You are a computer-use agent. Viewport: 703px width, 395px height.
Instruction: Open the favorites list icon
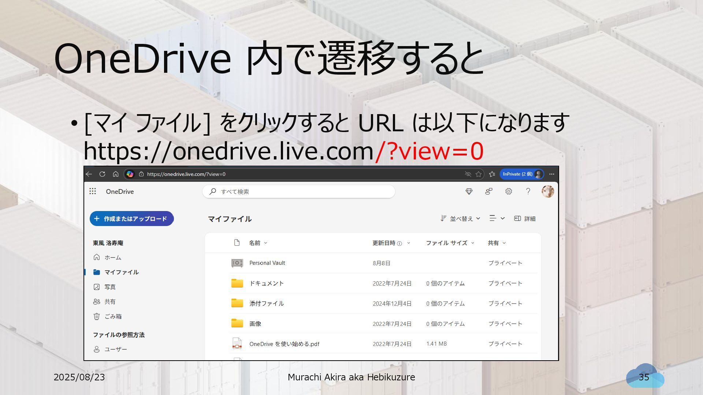492,174
